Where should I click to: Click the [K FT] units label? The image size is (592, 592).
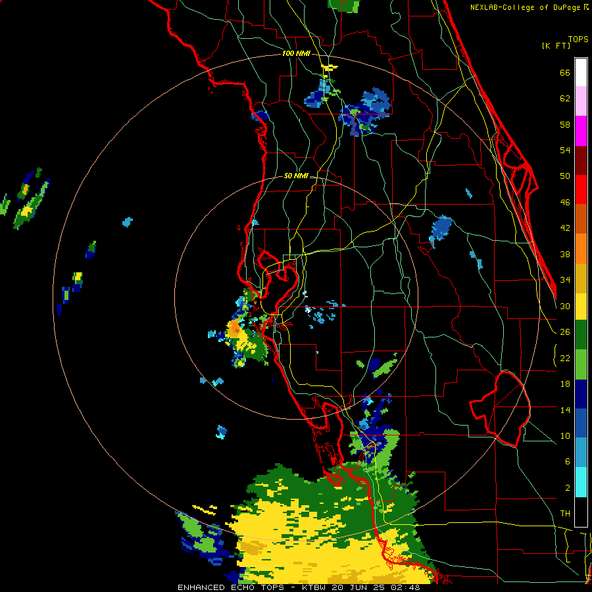(x=556, y=45)
